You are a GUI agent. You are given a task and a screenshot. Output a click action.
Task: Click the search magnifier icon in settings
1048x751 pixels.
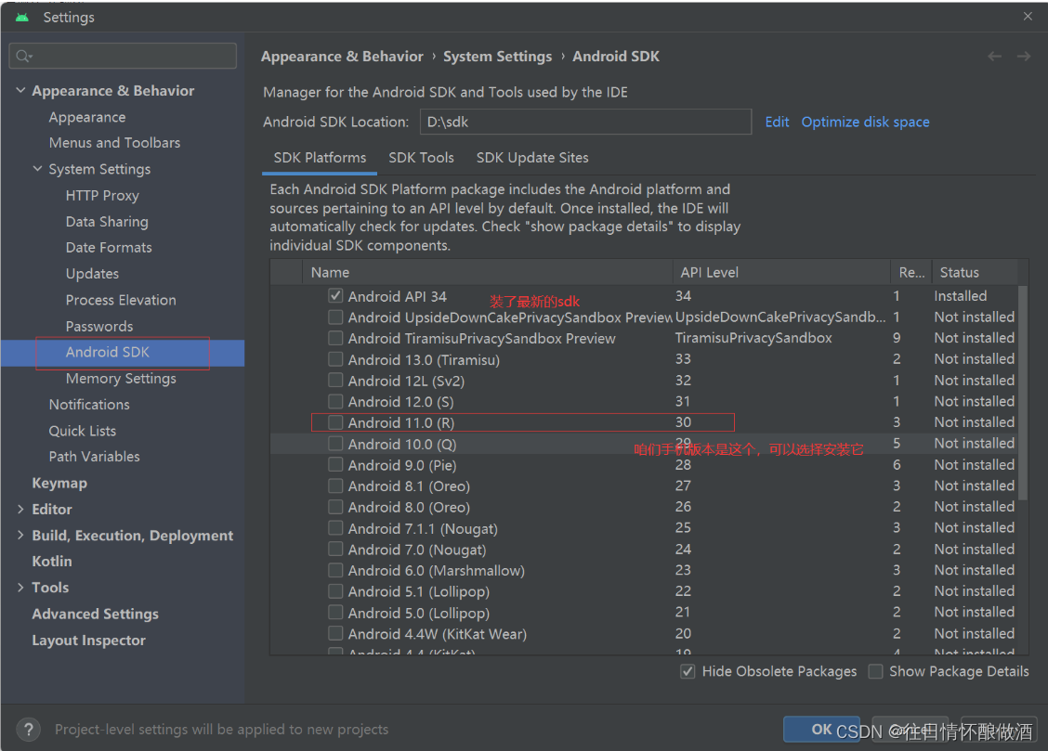[x=23, y=56]
